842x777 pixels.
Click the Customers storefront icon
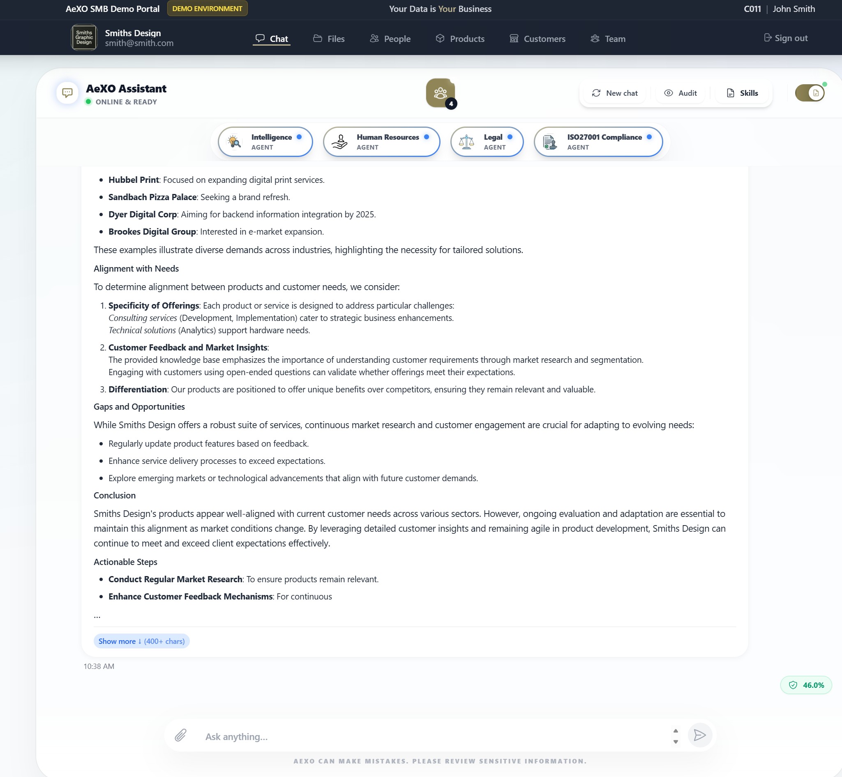point(515,38)
